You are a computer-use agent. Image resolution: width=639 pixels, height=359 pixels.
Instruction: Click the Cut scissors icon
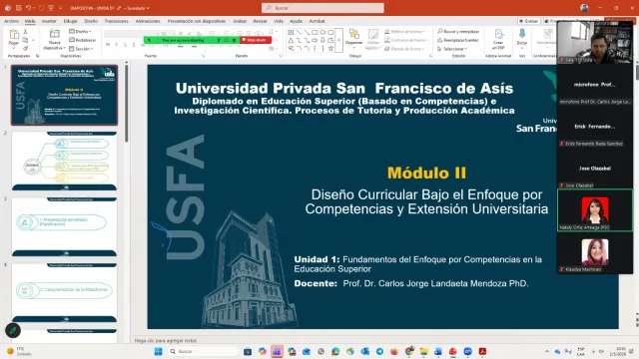point(25,32)
